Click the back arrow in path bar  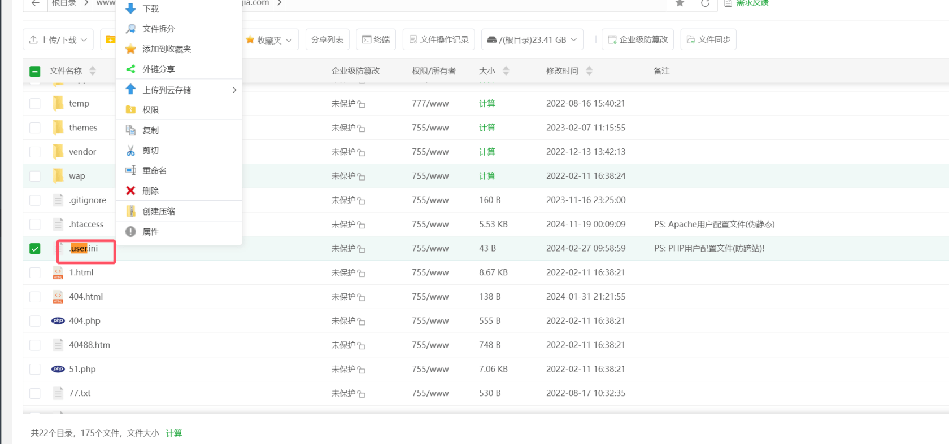click(35, 3)
